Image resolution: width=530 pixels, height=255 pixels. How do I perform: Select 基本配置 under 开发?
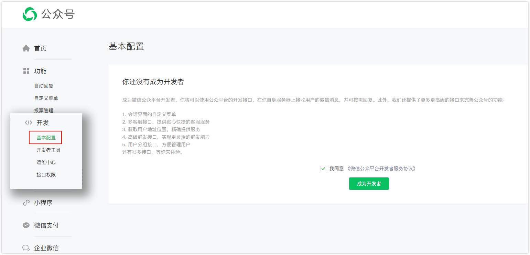(46, 138)
